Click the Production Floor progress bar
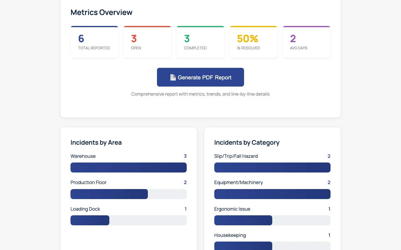Image resolution: width=401 pixels, height=250 pixels. [x=128, y=194]
